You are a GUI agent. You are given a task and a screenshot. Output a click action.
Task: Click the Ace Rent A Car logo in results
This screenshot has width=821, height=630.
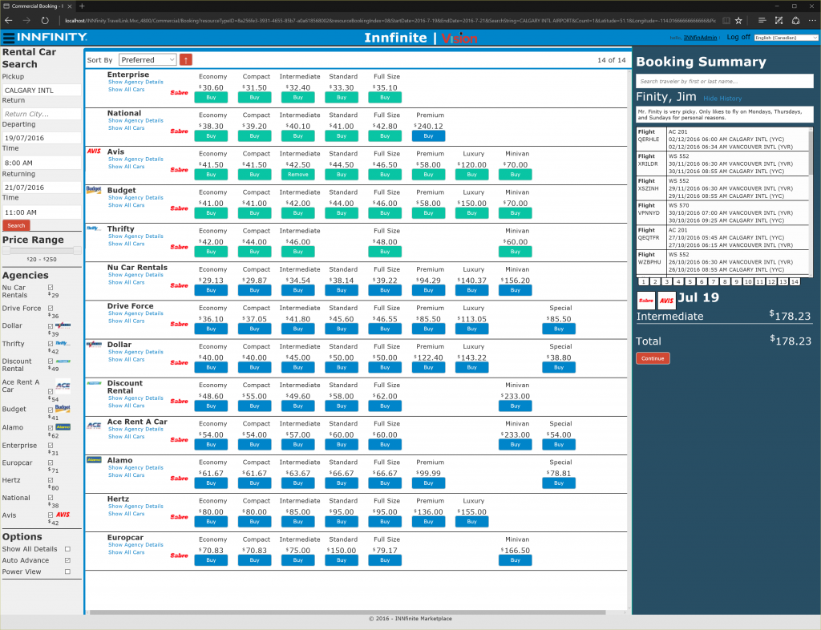[95, 426]
